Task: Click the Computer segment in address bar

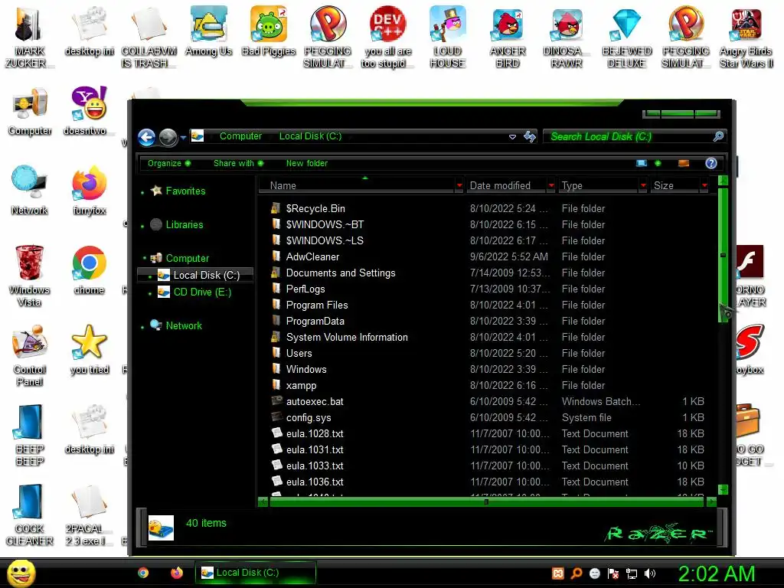Action: coord(240,136)
